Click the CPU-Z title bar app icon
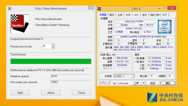The image size is (188, 106). pyautogui.click(x=99, y=9)
